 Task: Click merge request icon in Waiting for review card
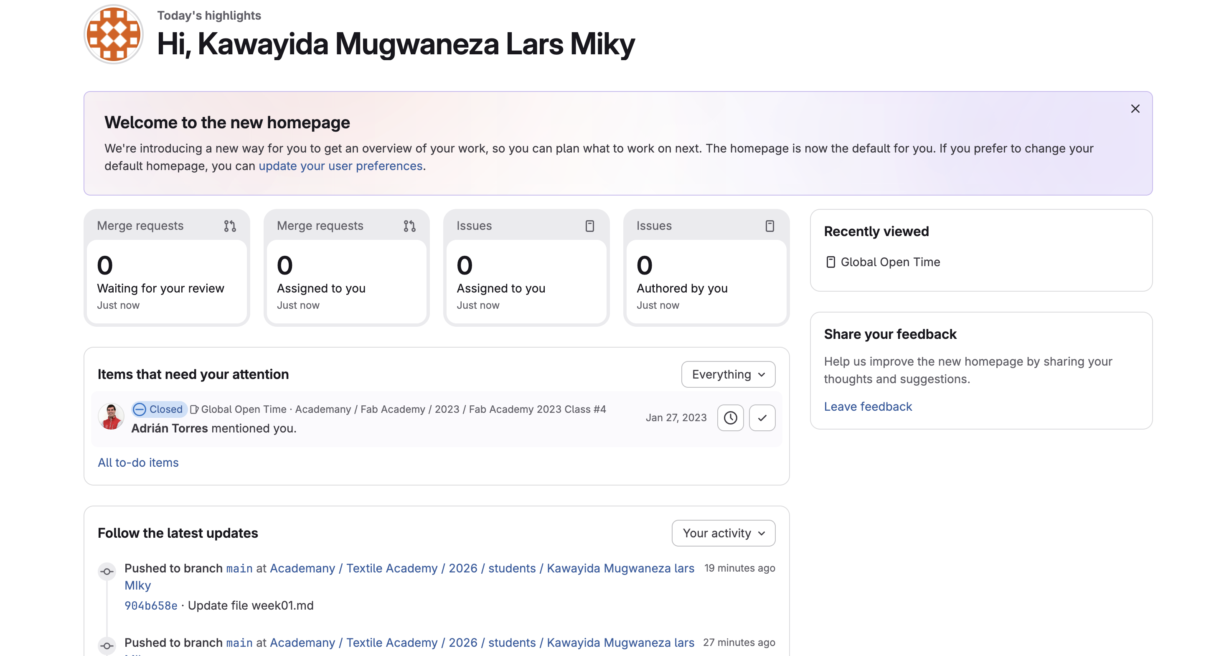tap(230, 226)
